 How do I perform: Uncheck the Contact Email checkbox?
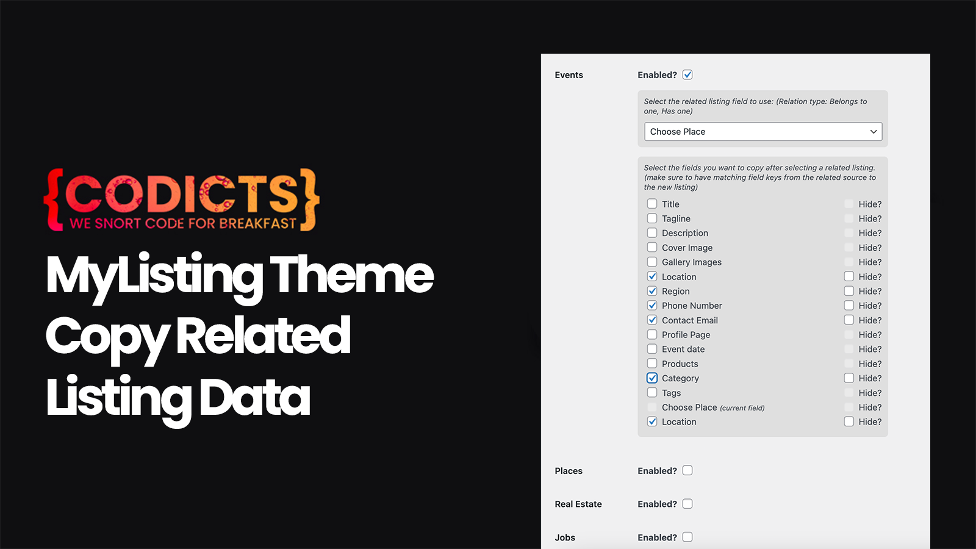(x=652, y=320)
